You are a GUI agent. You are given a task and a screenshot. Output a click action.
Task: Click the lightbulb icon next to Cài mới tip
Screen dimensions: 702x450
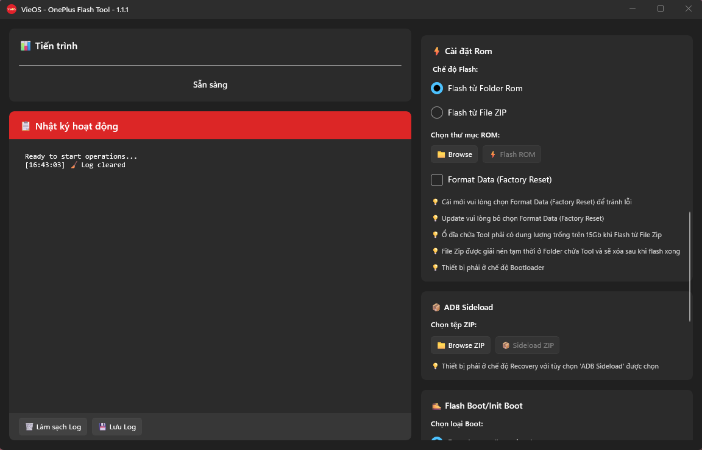435,202
